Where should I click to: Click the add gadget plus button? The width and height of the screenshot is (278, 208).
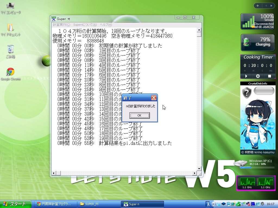tap(258, 6)
